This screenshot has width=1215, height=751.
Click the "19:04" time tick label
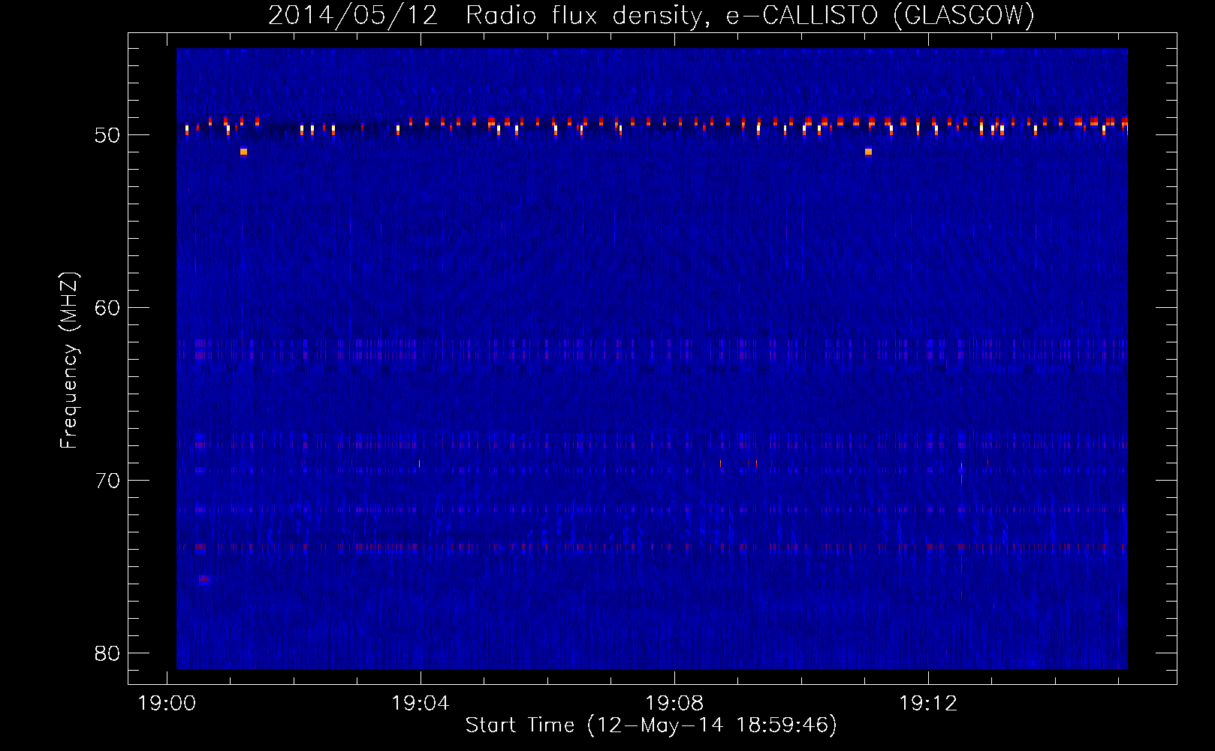[x=421, y=704]
